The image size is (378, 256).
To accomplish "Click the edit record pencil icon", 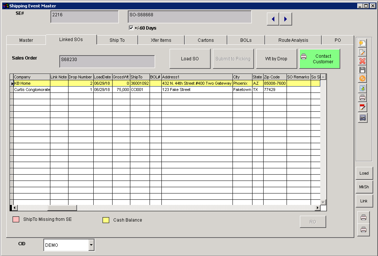I will [x=362, y=52].
